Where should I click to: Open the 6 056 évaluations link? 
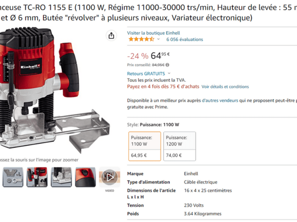185,39
